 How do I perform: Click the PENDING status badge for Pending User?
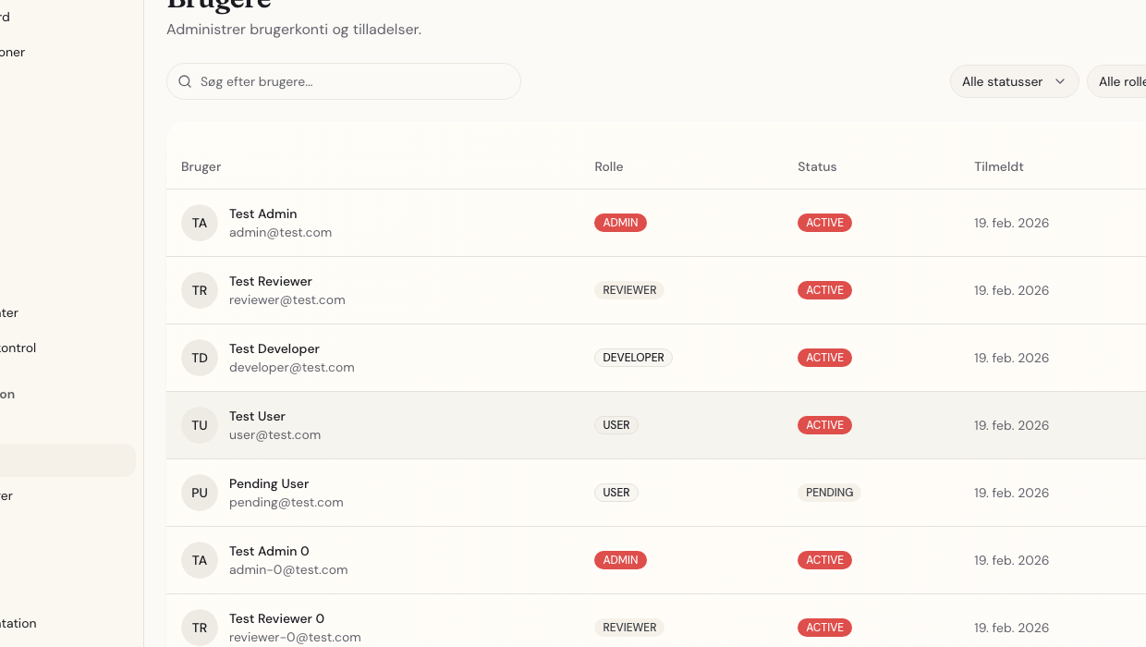(x=829, y=493)
